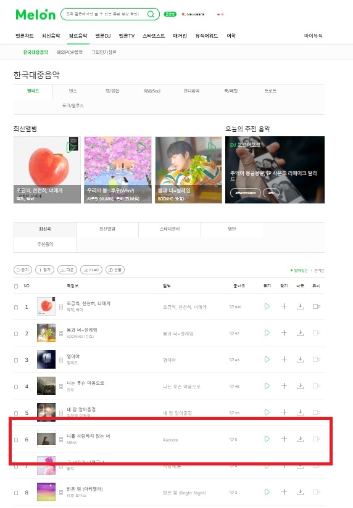The width and height of the screenshot is (353, 508).
Task: Open the 해외POP음악 submenu link
Action: [70, 52]
